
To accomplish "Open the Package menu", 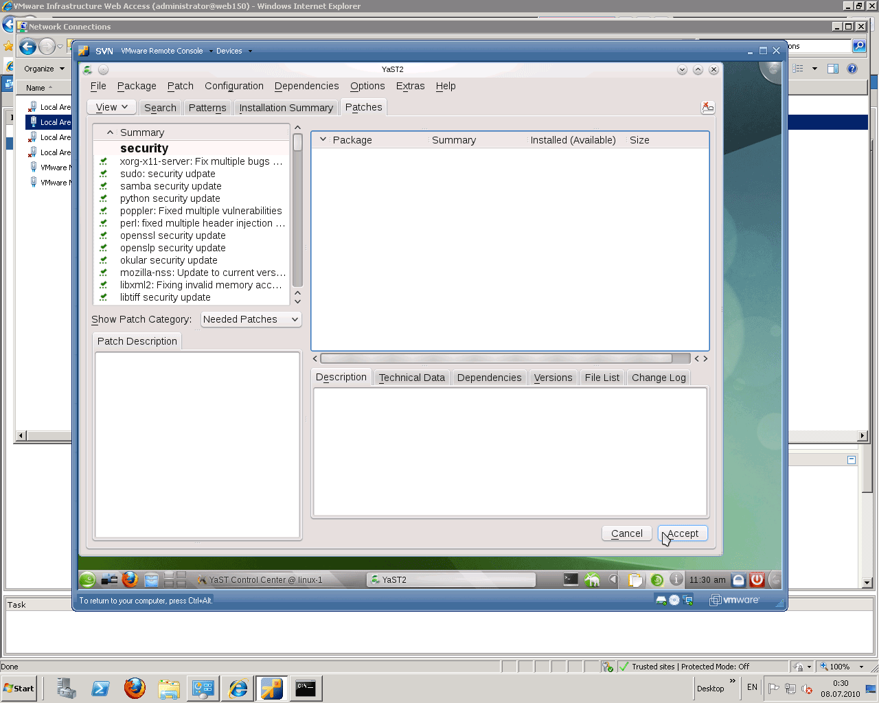I will [137, 86].
